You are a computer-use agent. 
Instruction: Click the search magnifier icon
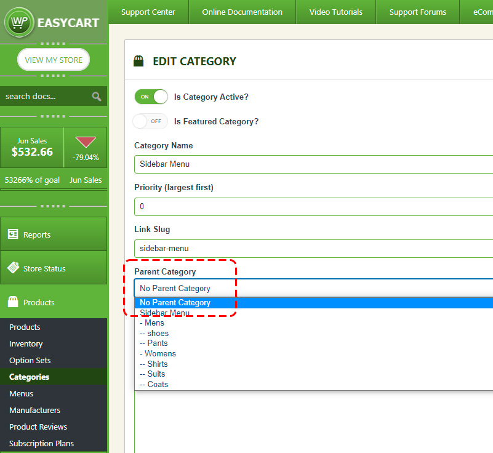click(97, 96)
